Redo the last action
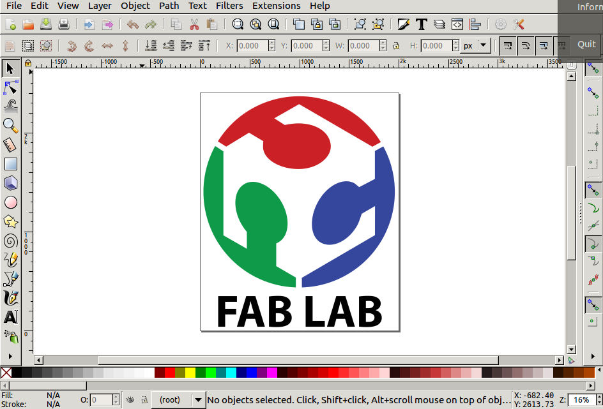 (x=150, y=25)
